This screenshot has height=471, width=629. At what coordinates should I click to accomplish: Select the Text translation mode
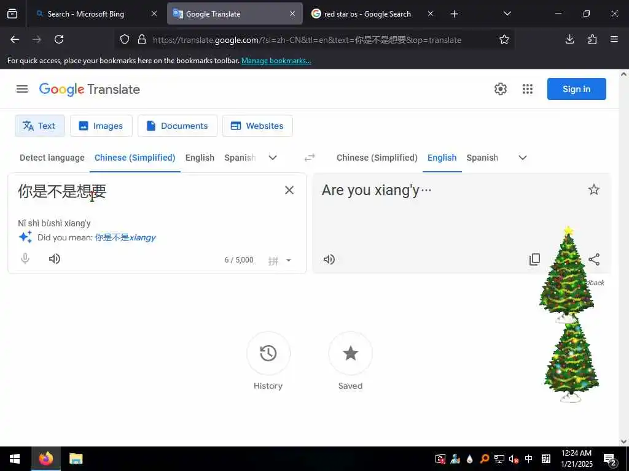[x=40, y=126]
